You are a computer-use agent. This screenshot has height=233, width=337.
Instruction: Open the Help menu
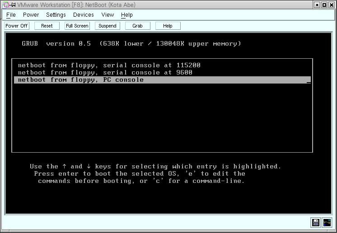click(127, 15)
